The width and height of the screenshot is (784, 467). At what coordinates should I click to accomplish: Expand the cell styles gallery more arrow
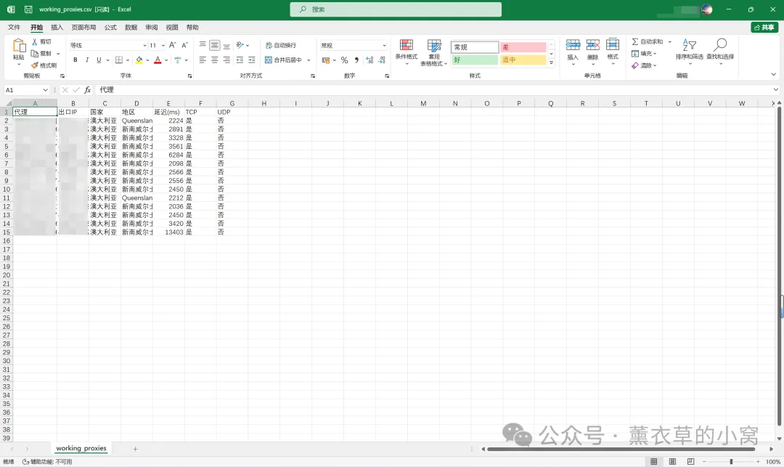[x=552, y=63]
